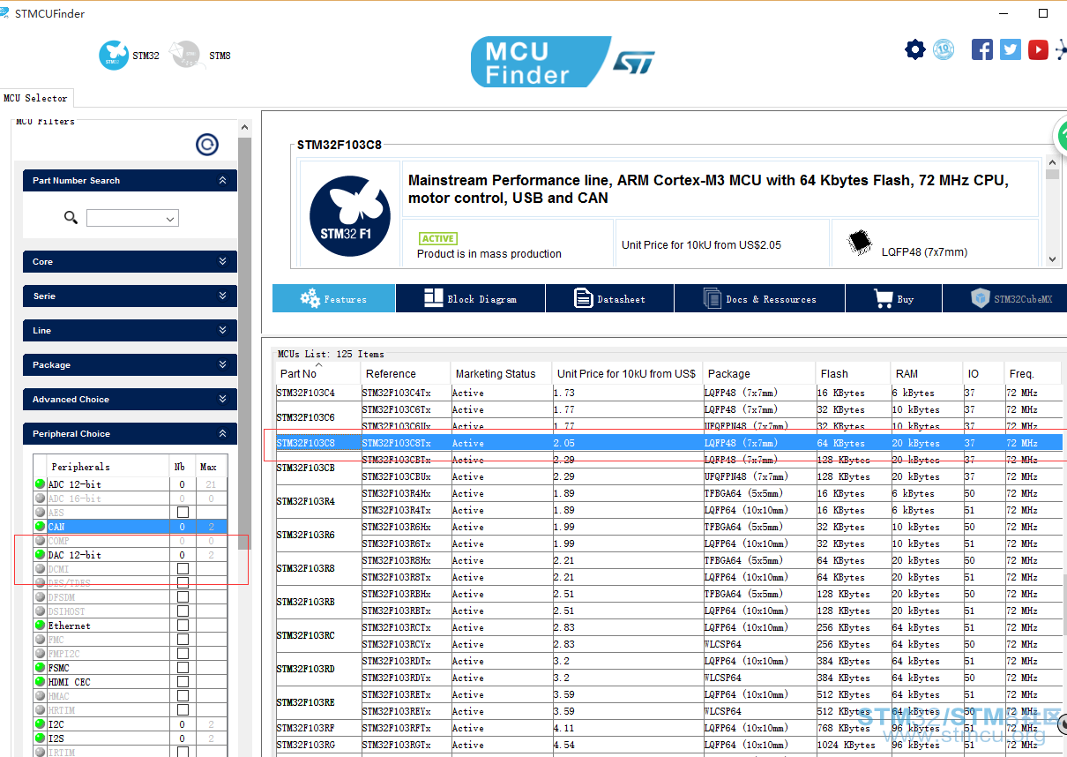Screen dimensions: 1067x757
Task: Click the green indicator beside HDMI CEC
Action: [40, 682]
